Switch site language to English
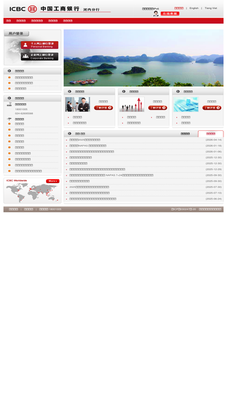The height and width of the screenshot is (404, 227). point(194,8)
